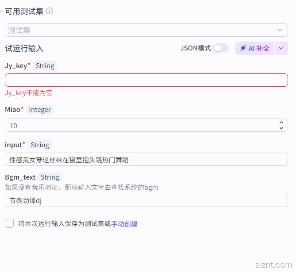The width and height of the screenshot is (296, 272).
Task: Expand the AI 补全 dropdown arrow
Action: tap(281, 48)
